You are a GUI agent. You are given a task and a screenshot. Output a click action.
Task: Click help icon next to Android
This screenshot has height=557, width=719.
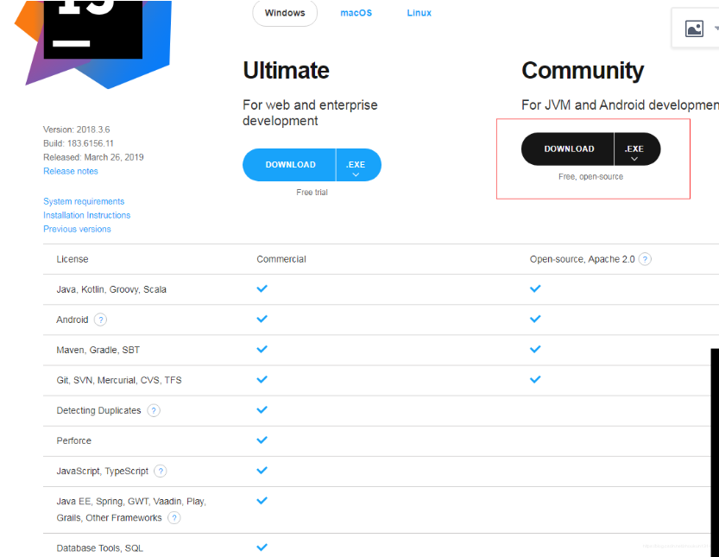click(x=100, y=320)
